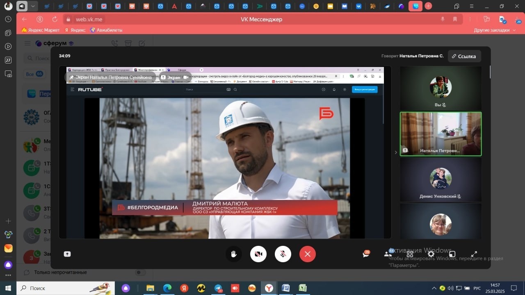This screenshot has height=295, width=525.
Task: Switch the input language РУС
Action: tap(477, 288)
